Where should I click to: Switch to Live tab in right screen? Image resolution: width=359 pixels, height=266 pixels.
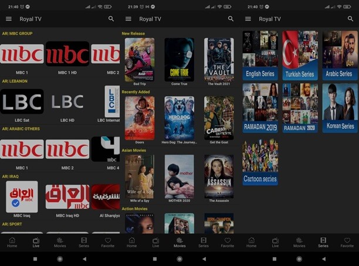tap(276, 243)
